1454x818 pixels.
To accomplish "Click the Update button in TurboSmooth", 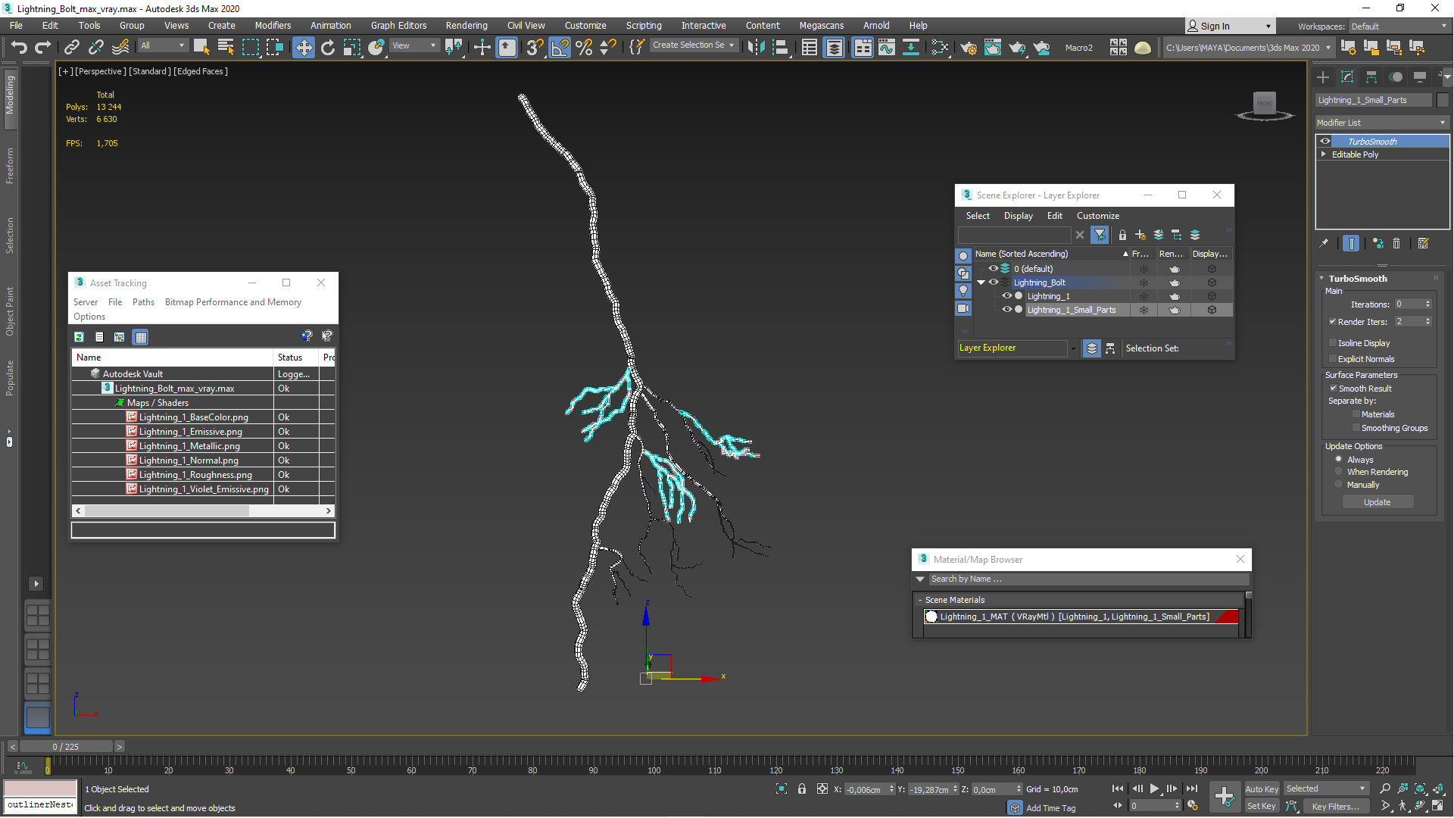I will pos(1376,501).
